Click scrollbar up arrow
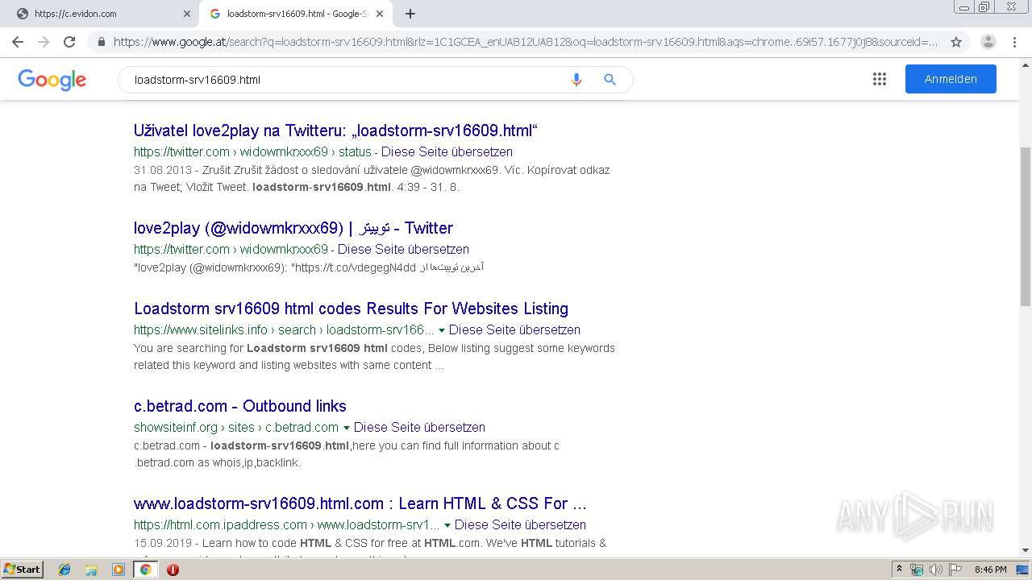Viewport: 1032px width, 580px height. (1025, 64)
